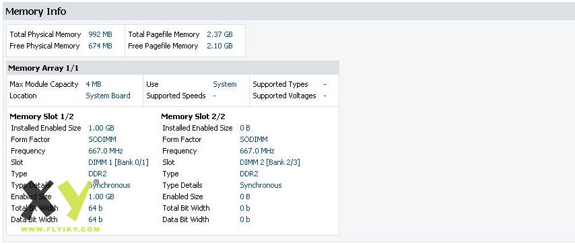Select Slot 1 Form Factor SODIMM value
575x245 pixels.
pos(102,139)
